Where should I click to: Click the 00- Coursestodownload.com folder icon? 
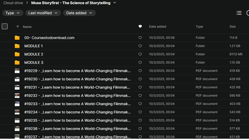pos(17,38)
